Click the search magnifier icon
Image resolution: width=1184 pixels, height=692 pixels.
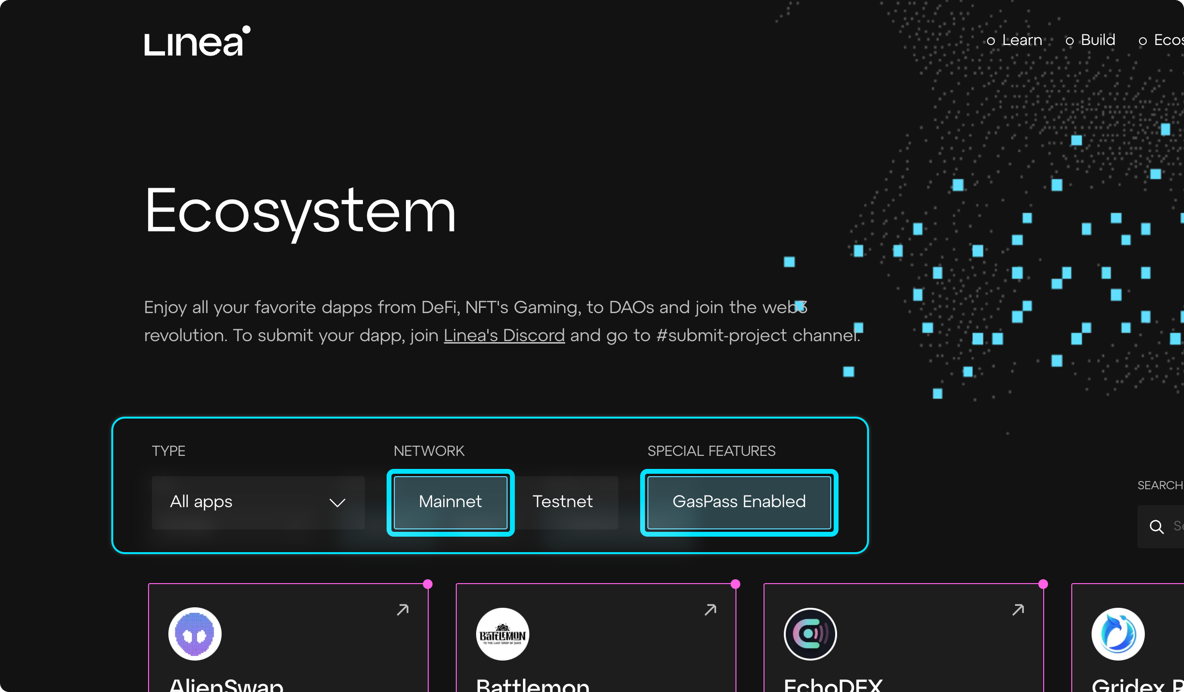[x=1157, y=527]
